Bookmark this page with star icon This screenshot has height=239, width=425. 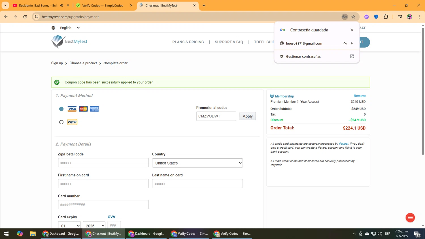click(x=353, y=17)
